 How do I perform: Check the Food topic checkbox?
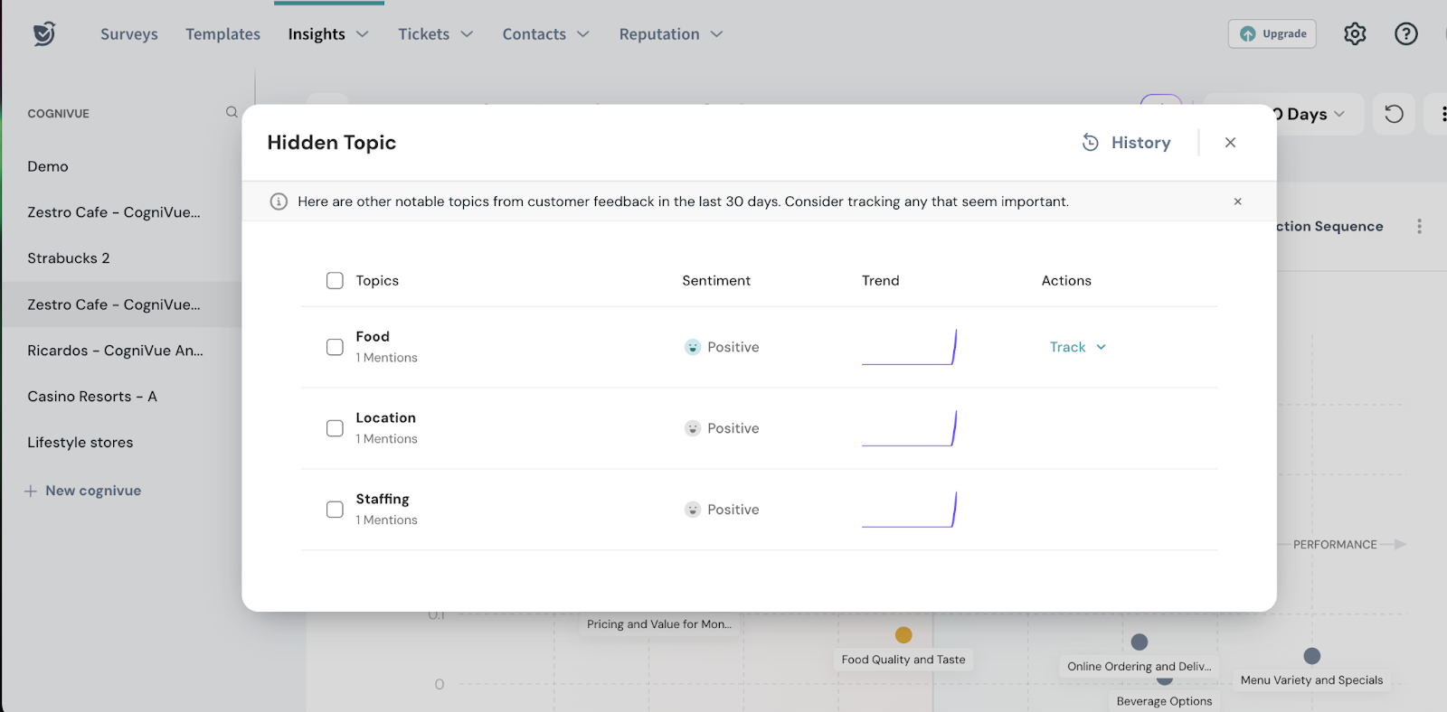pyautogui.click(x=335, y=347)
